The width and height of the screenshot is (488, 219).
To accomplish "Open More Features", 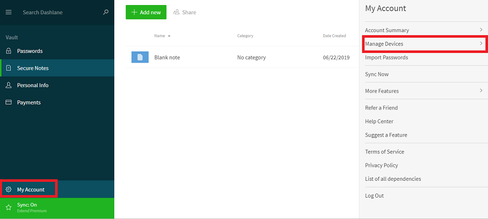I will click(x=381, y=91).
